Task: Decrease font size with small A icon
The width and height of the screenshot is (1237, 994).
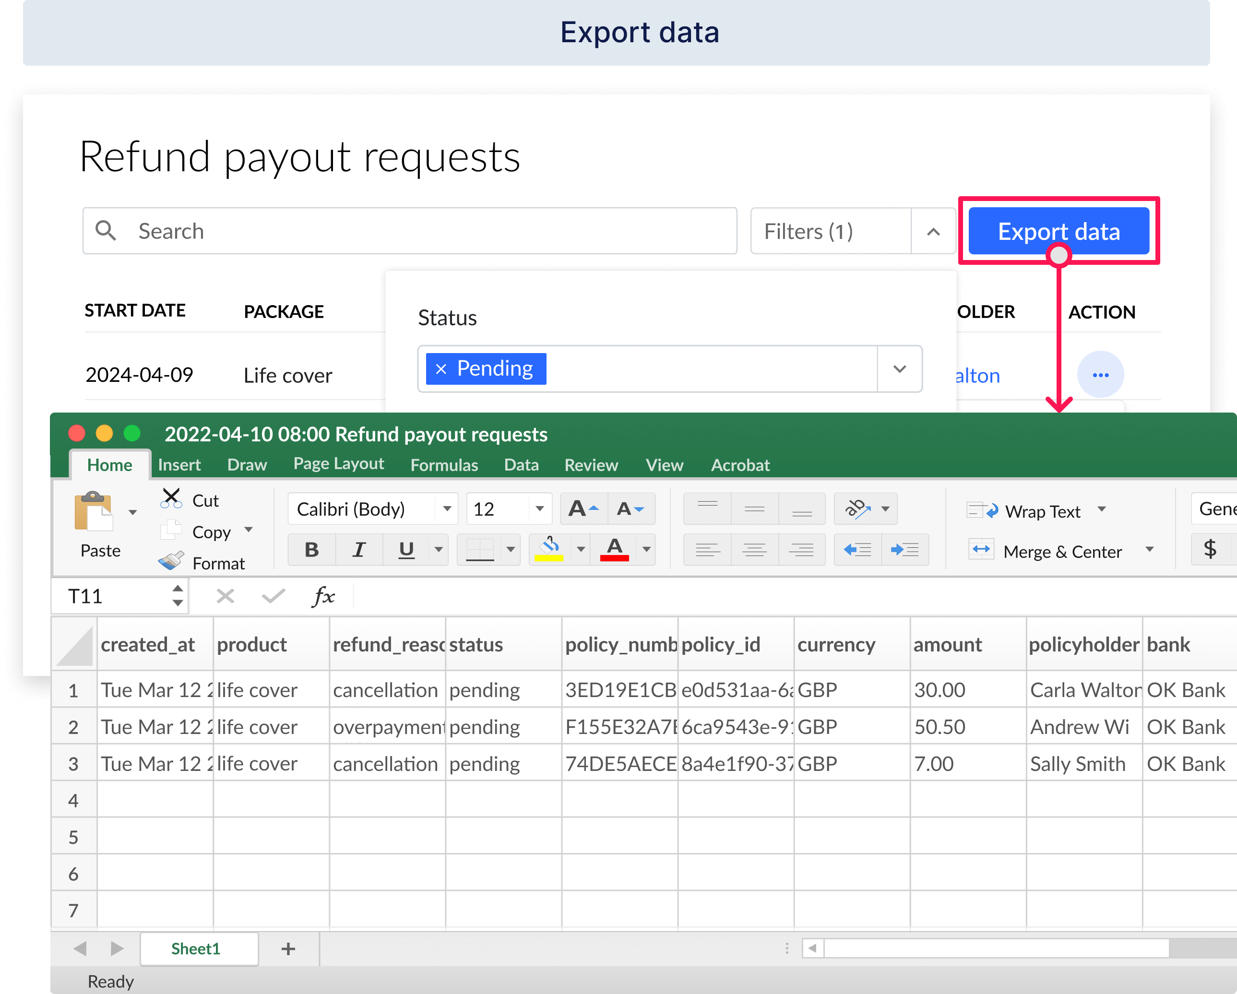Action: [631, 509]
